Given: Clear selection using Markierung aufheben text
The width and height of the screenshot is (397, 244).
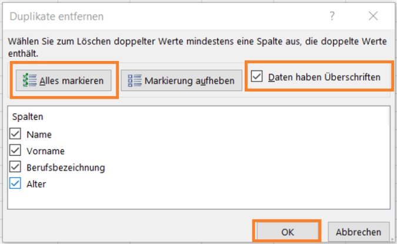Looking at the screenshot, I should click(189, 81).
